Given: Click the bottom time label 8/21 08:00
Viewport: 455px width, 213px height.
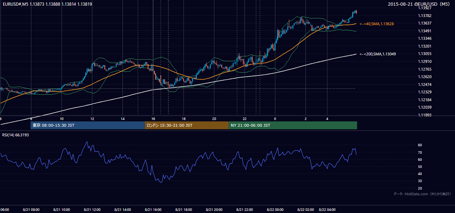Looking at the screenshot, I should 31,210.
